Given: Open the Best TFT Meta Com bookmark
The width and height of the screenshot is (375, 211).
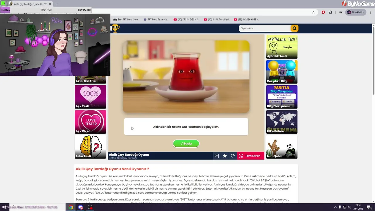Looking at the screenshot, I should pyautogui.click(x=127, y=20).
